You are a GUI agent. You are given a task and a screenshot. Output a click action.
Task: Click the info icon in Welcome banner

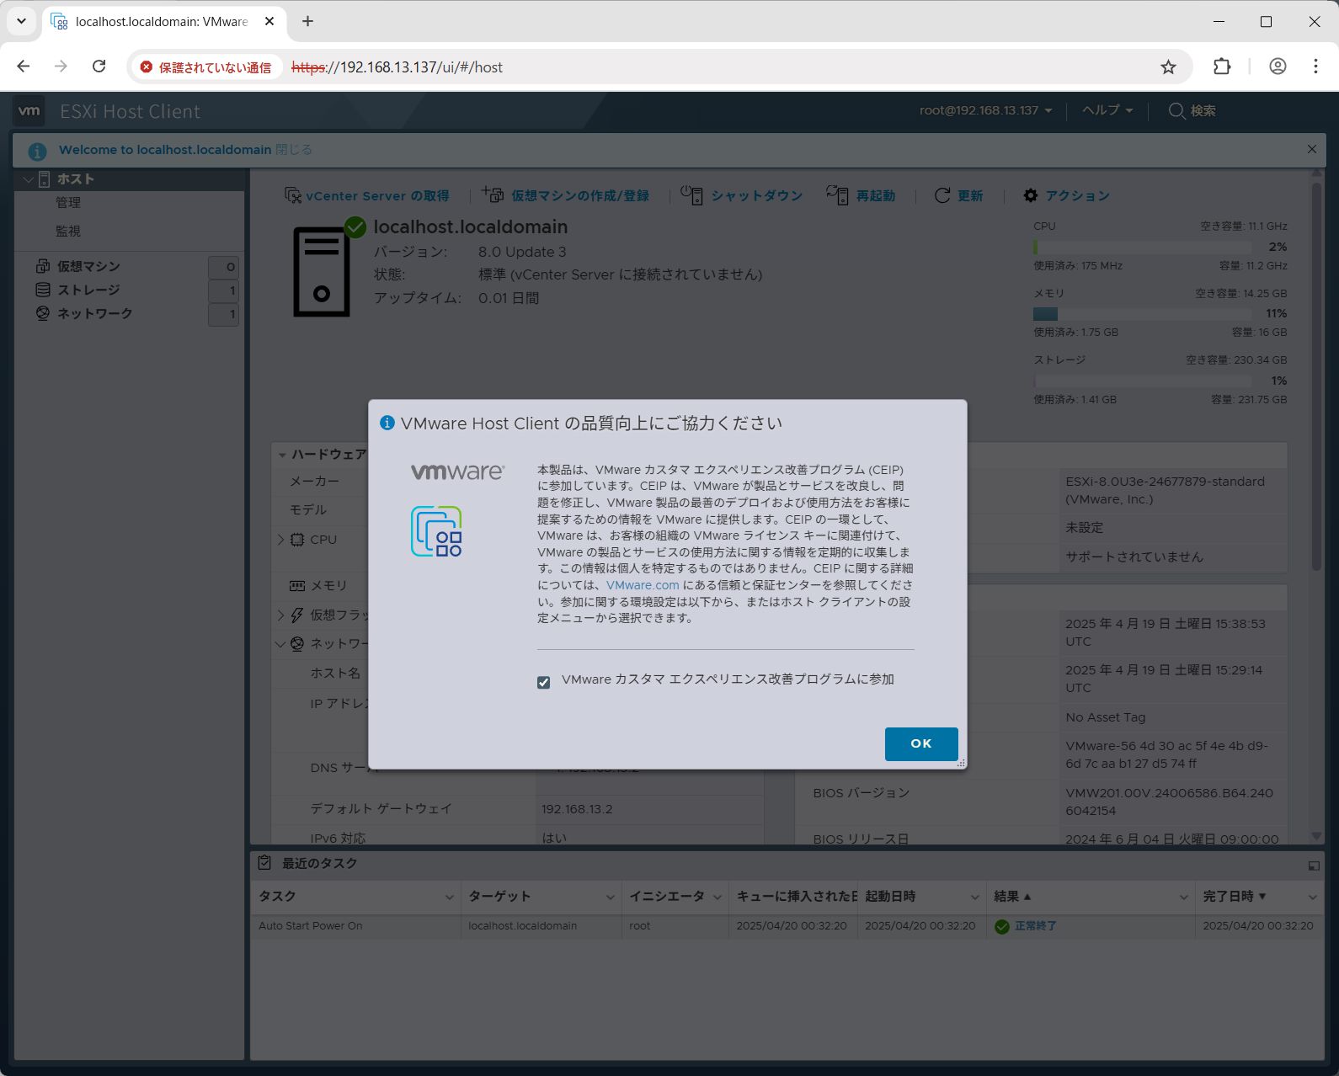[x=37, y=151]
